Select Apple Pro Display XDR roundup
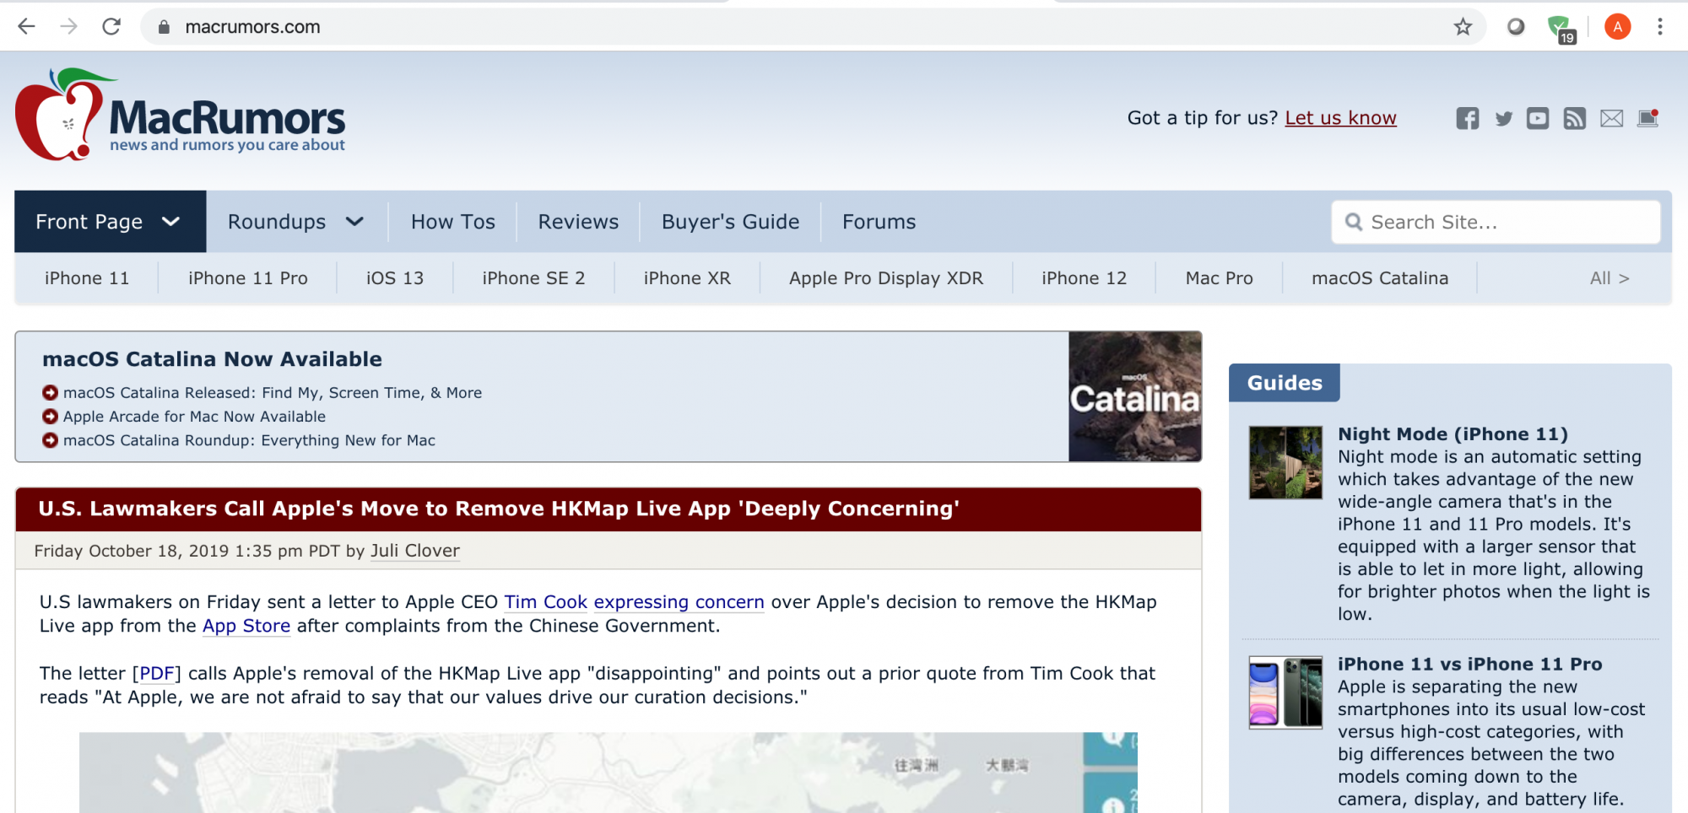This screenshot has height=813, width=1688. point(886,278)
